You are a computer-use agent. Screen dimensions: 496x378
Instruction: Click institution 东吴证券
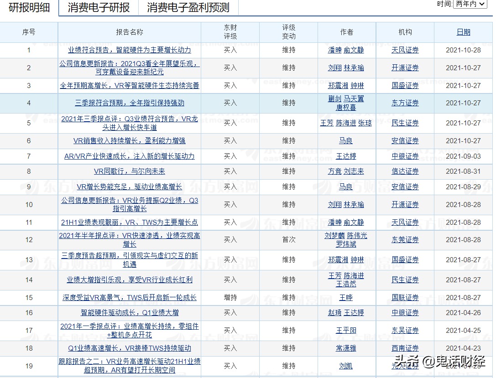[405, 330]
